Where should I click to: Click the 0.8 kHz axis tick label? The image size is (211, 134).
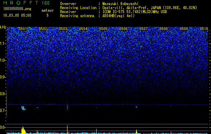[x=3, y=94]
